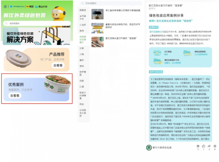This screenshot has height=162, width=219.
Task: Select the 轻食沙拉健康餐 category
Action: click(83, 95)
